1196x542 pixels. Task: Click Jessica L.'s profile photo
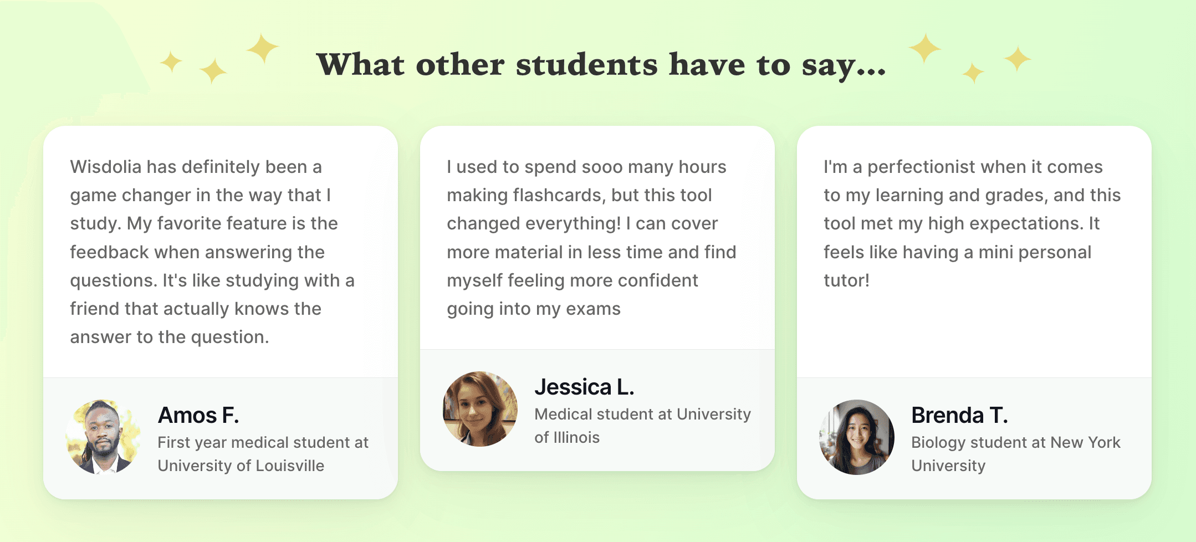480,409
